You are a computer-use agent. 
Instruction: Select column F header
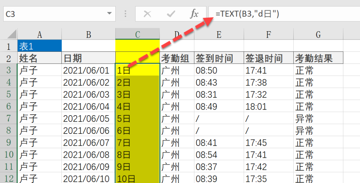pyautogui.click(x=269, y=34)
